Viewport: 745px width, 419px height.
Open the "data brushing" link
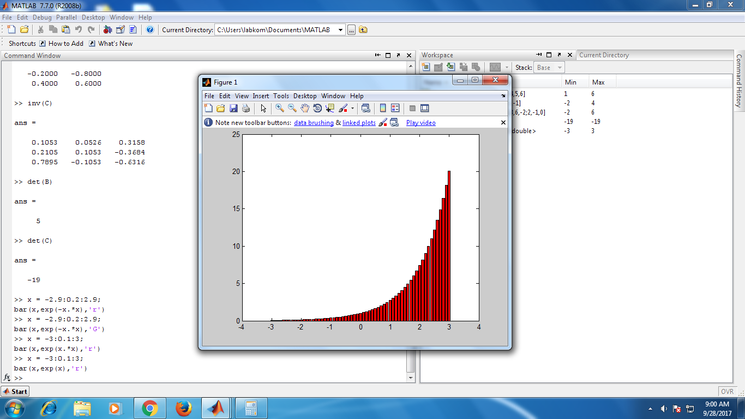click(x=314, y=123)
